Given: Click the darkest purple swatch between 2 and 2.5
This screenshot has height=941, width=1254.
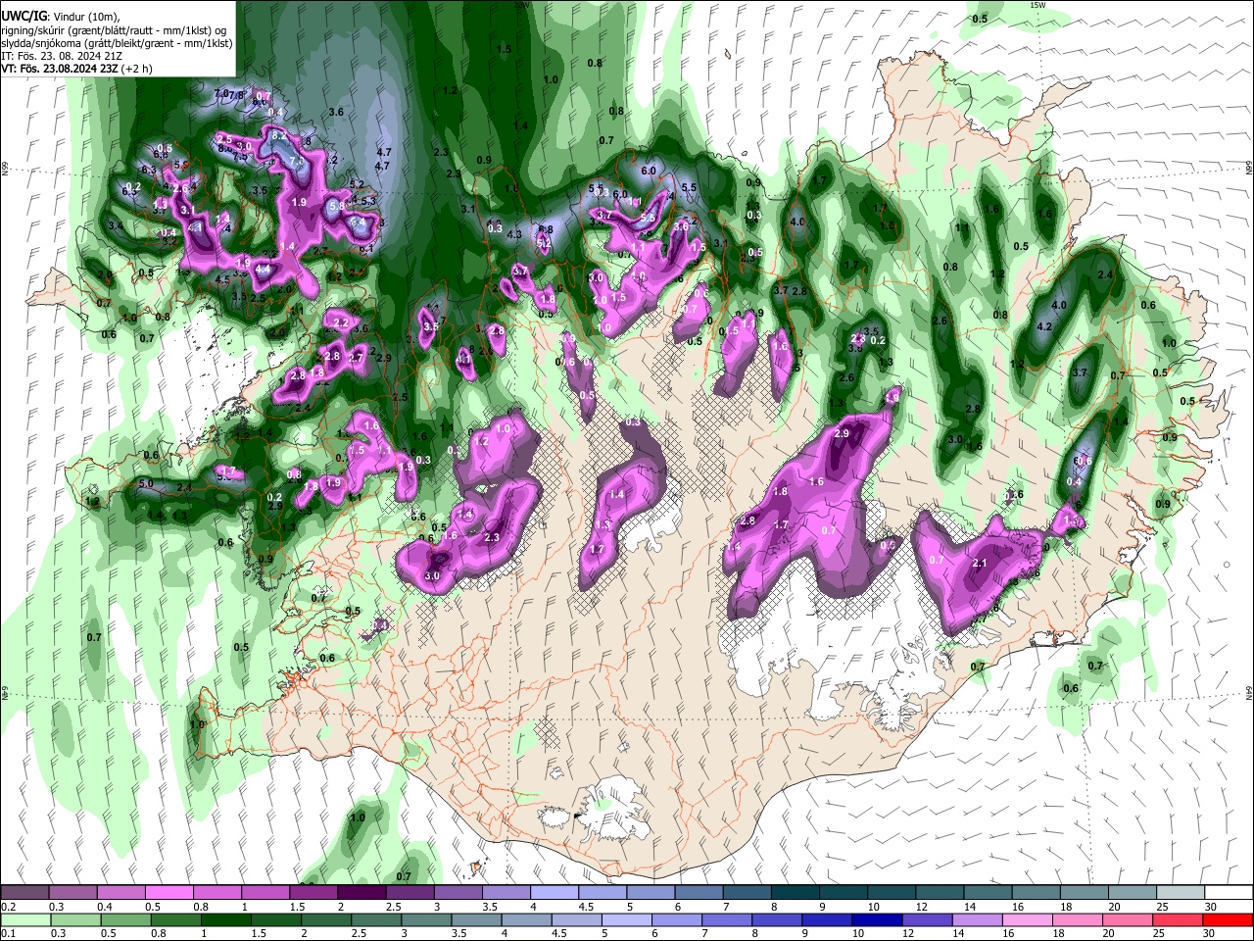Looking at the screenshot, I should point(362,893).
